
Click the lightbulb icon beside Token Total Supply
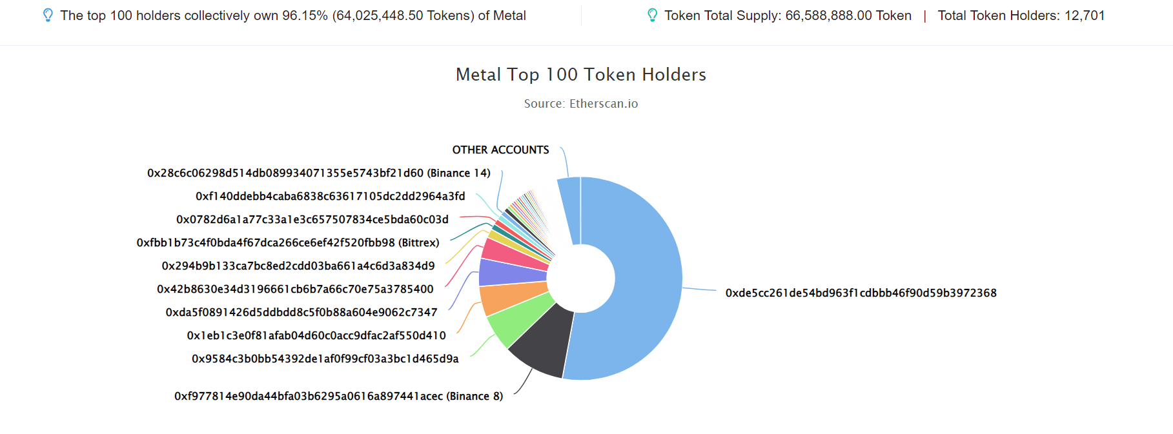point(652,15)
